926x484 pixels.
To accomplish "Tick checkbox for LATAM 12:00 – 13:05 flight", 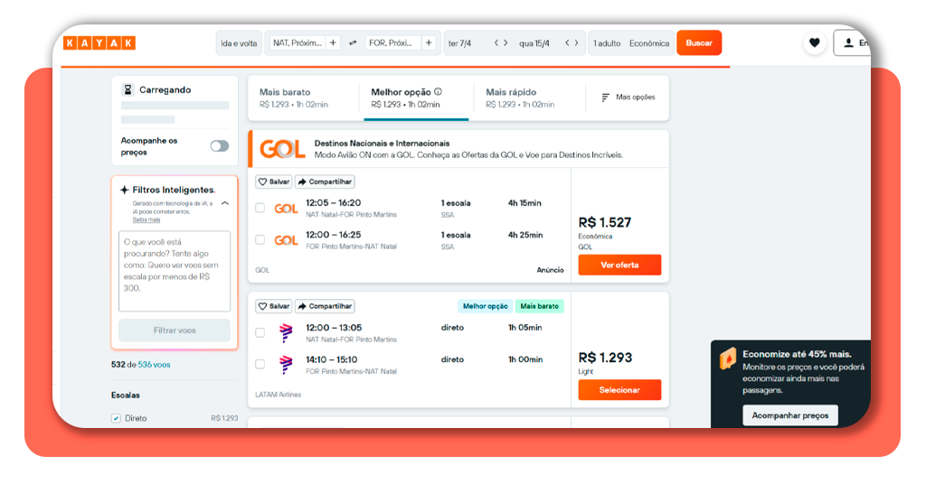I will [x=260, y=333].
